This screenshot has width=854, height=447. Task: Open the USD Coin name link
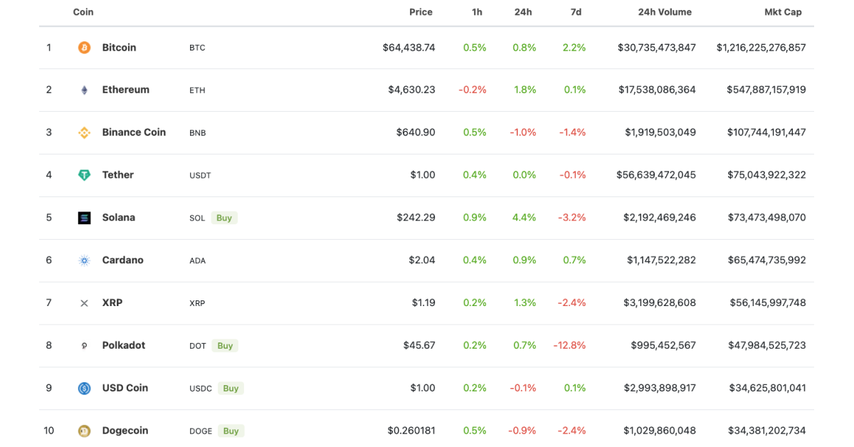click(125, 388)
